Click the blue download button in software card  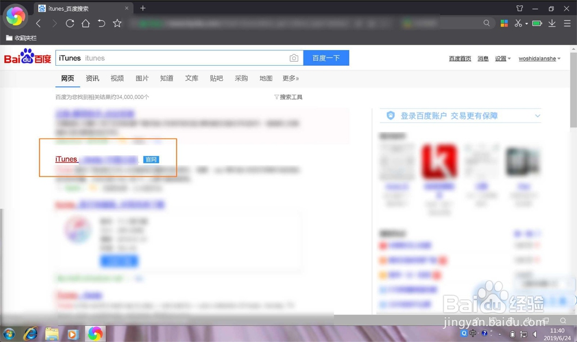click(x=119, y=261)
